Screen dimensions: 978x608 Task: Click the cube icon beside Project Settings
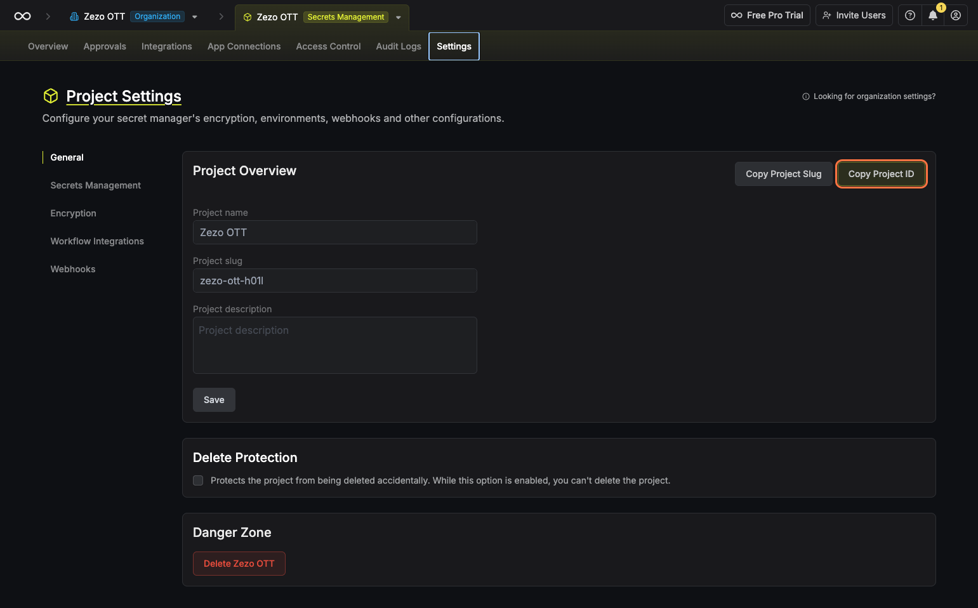(x=51, y=96)
